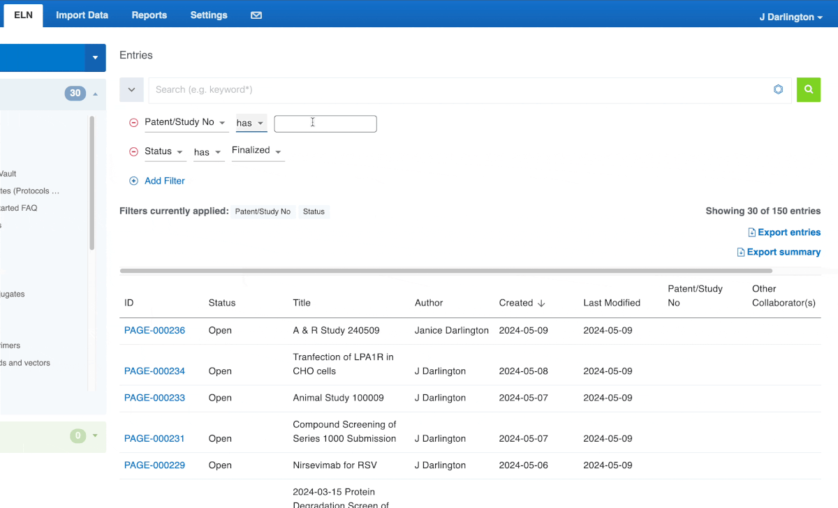838x508 pixels.
Task: Remove the Status filter row
Action: tap(134, 151)
